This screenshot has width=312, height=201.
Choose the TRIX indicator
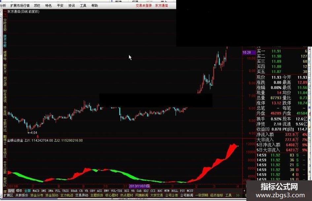65,191
